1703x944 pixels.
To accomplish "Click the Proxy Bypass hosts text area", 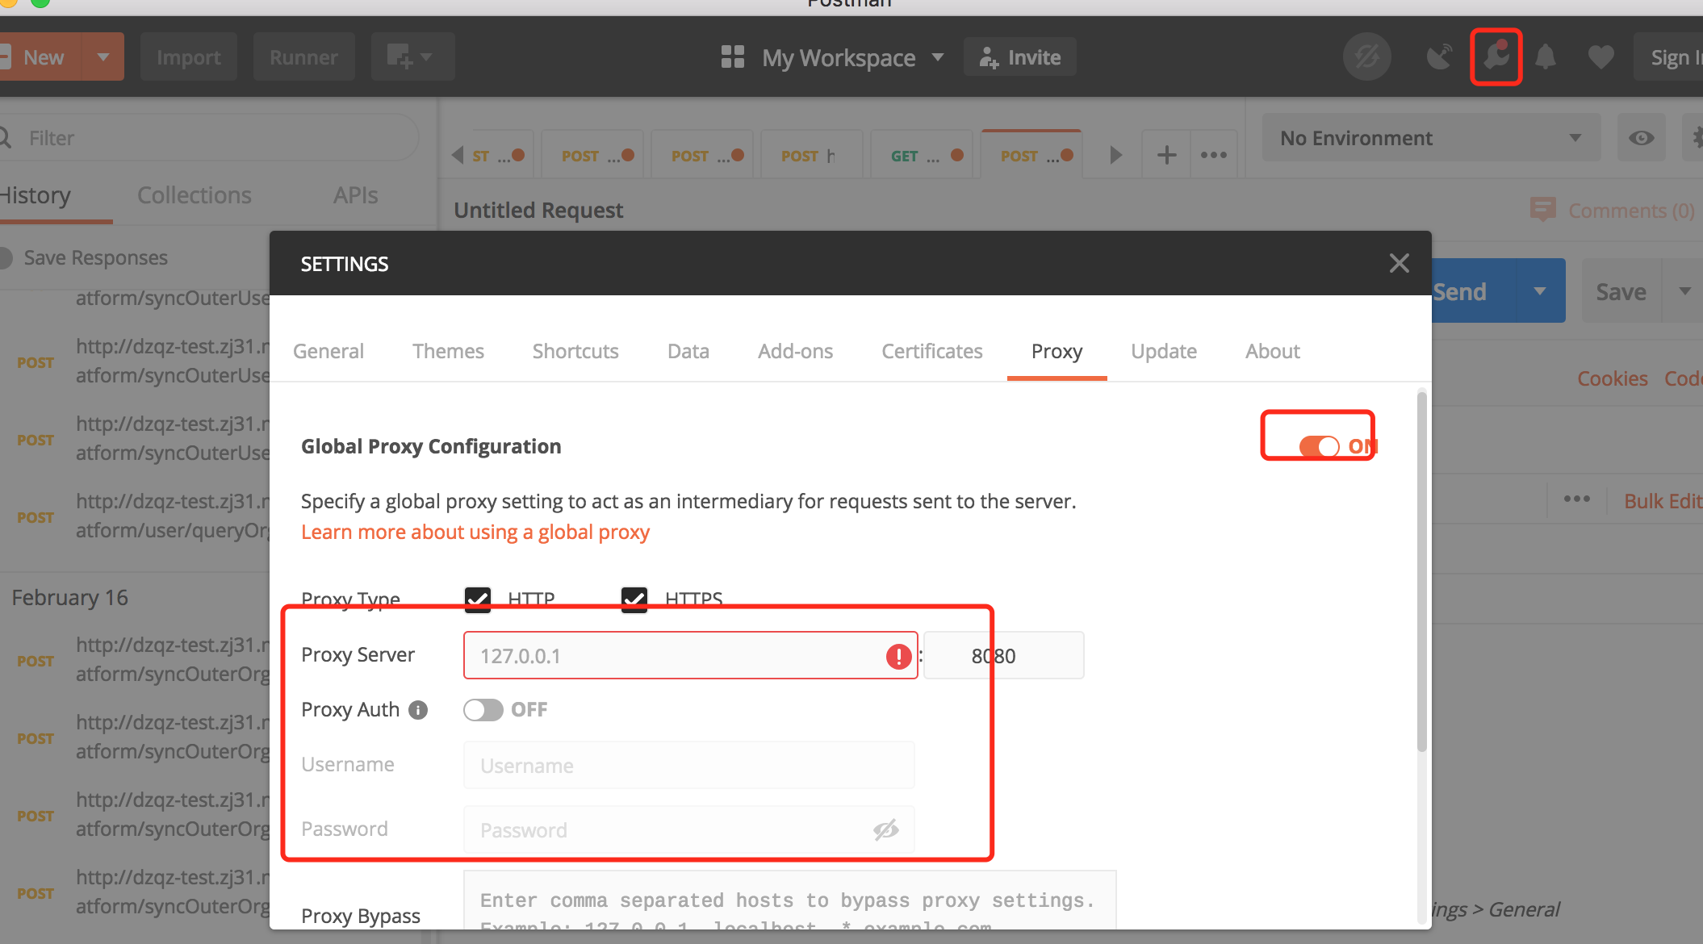I will click(789, 900).
